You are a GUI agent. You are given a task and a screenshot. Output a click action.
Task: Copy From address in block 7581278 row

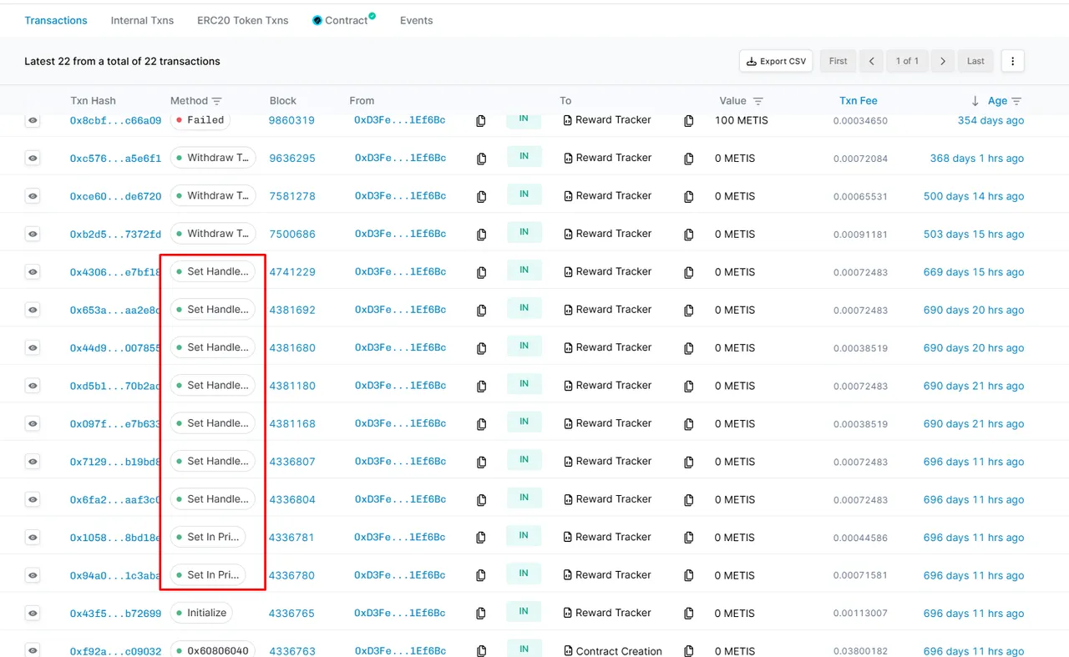click(x=481, y=196)
